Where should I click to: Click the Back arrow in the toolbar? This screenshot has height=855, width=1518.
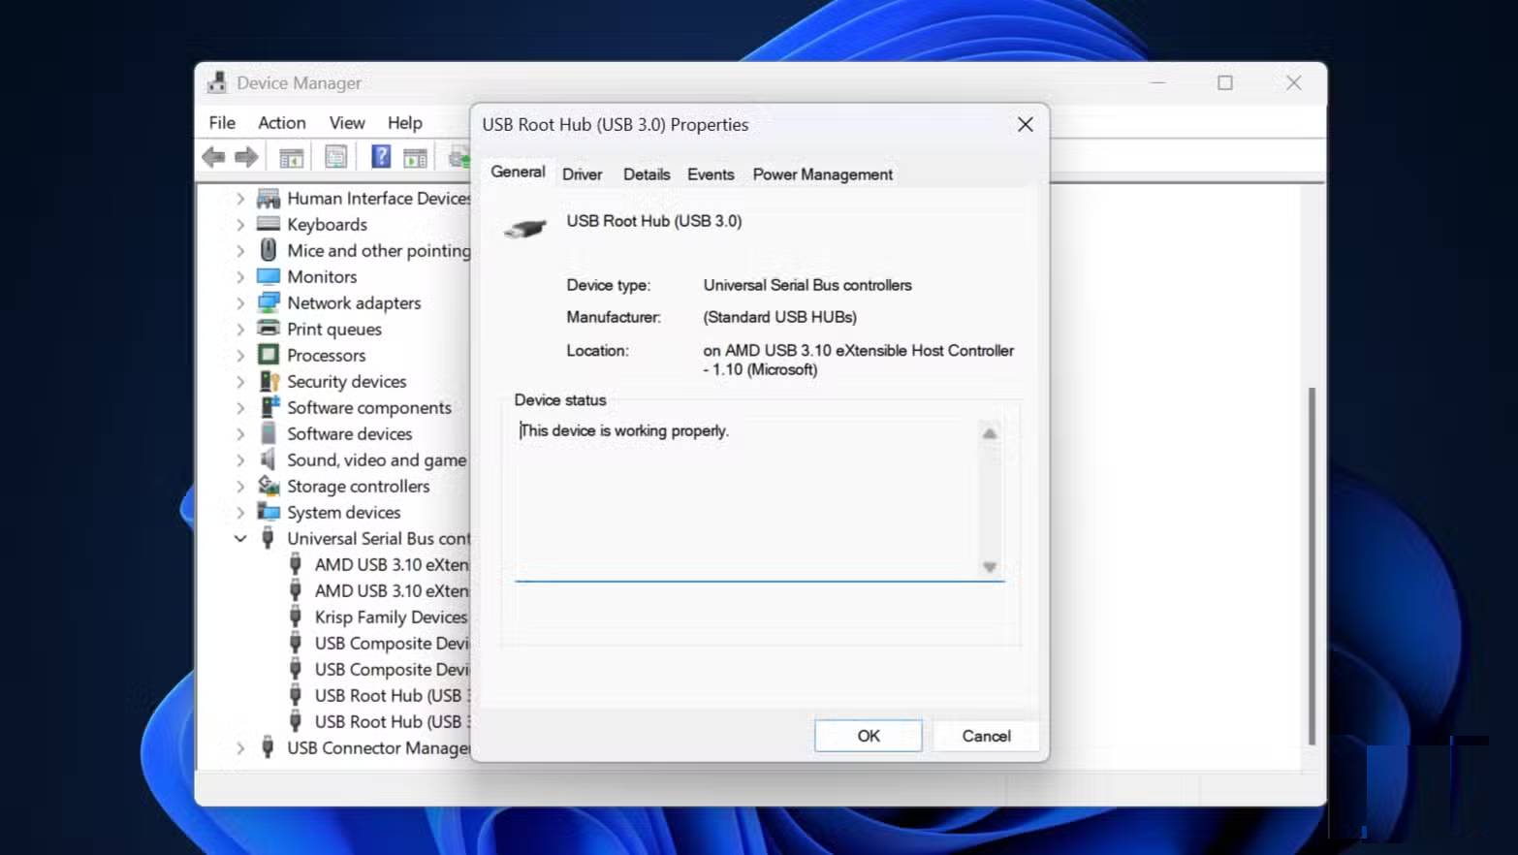pyautogui.click(x=213, y=157)
